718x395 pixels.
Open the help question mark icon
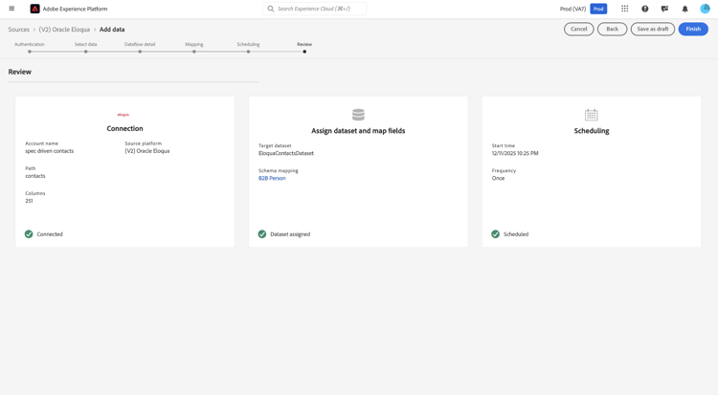point(644,9)
